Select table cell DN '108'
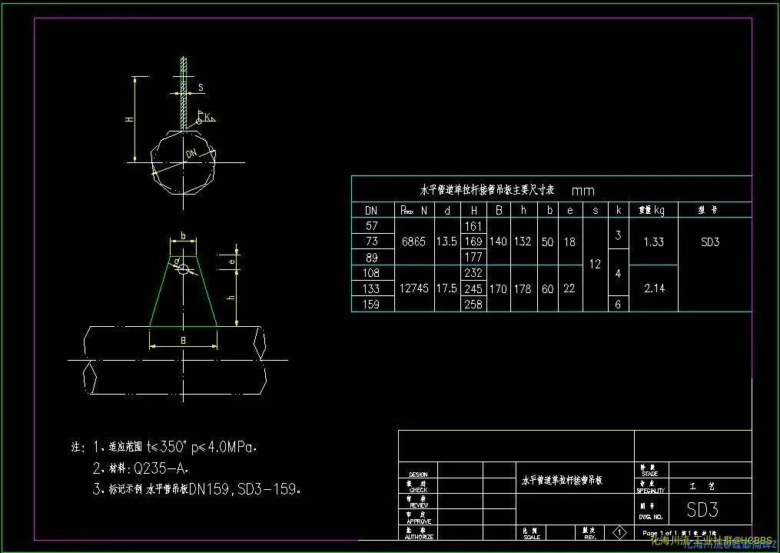Image resolution: width=780 pixels, height=553 pixels. click(x=371, y=273)
